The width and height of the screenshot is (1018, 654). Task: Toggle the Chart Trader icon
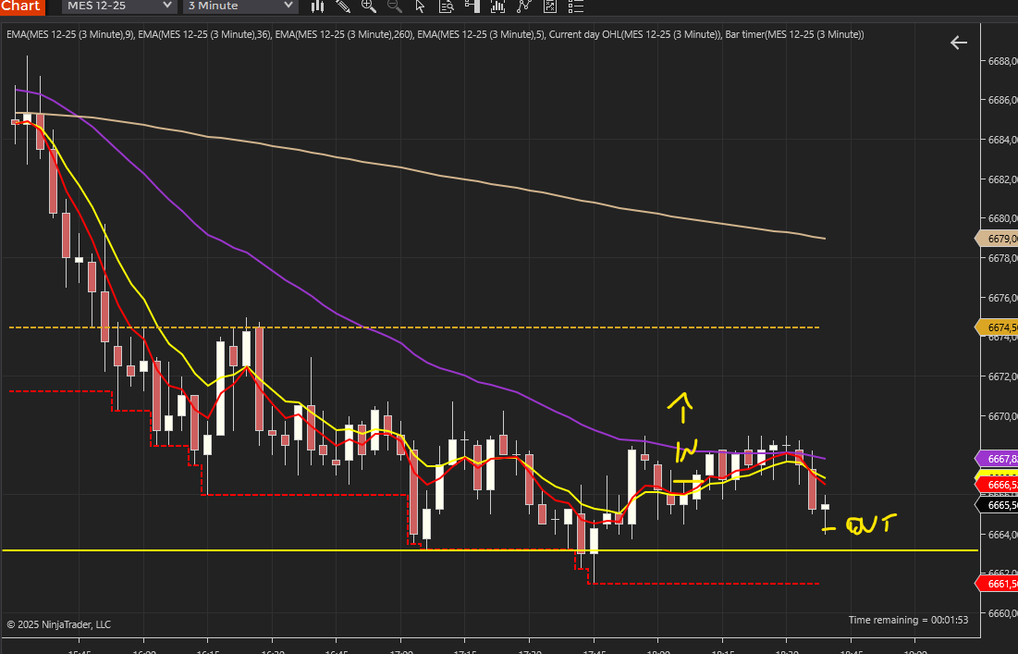point(472,6)
